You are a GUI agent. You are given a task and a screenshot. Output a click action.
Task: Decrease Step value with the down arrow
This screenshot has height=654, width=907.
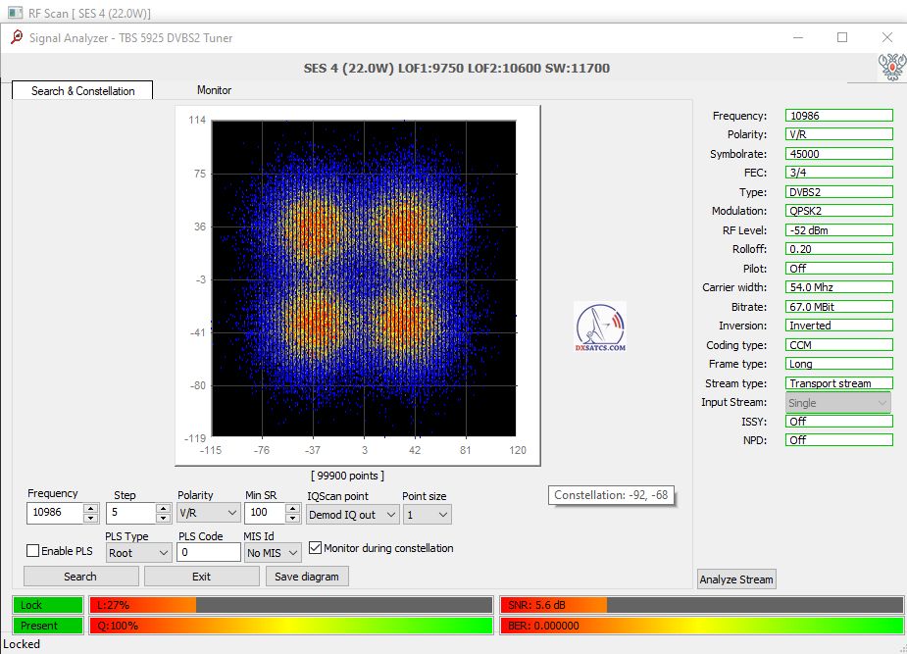163,518
